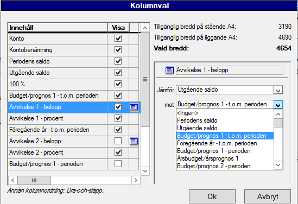Enable Visa checkbox for Avvikelse 2 - belopp
The image size is (298, 204).
tap(118, 141)
